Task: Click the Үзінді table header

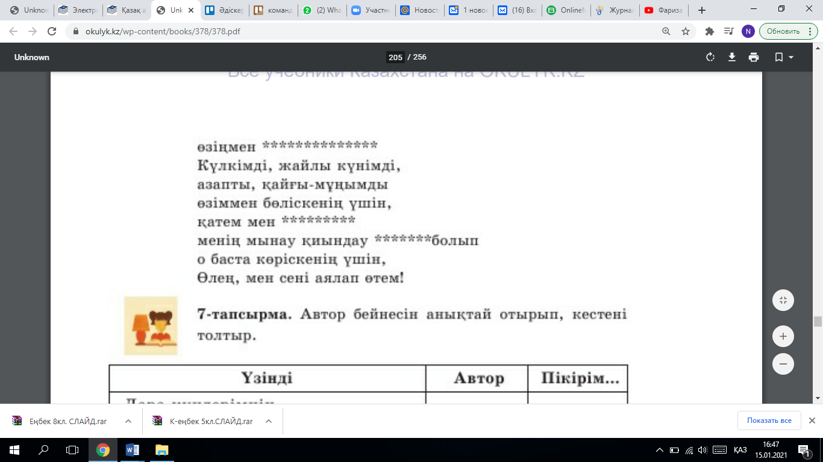Action: click(x=267, y=378)
